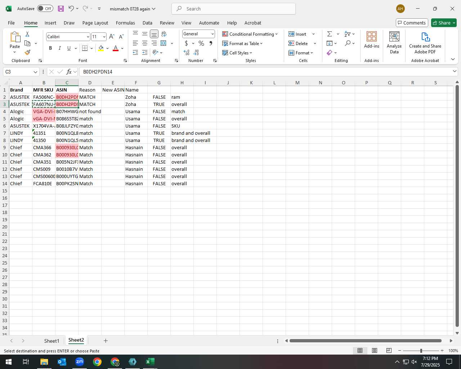The width and height of the screenshot is (461, 369).
Task: Add a new sheet with plus icon
Action: [x=106, y=341]
